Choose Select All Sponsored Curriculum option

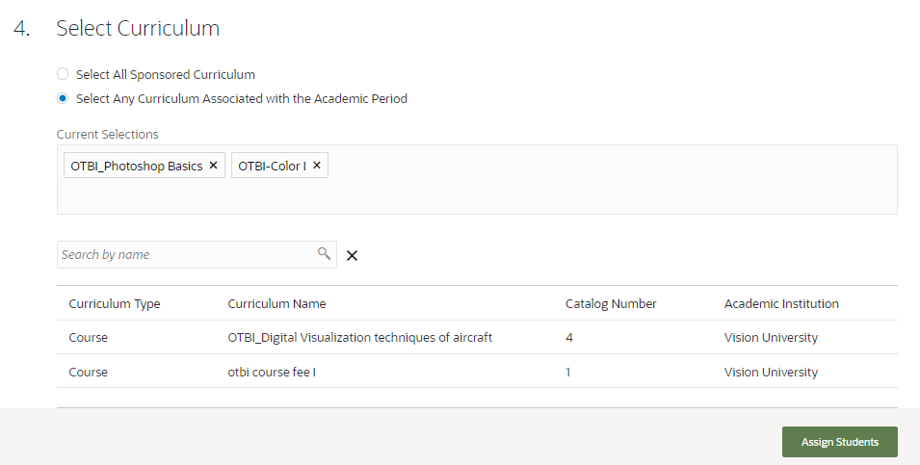tap(63, 74)
